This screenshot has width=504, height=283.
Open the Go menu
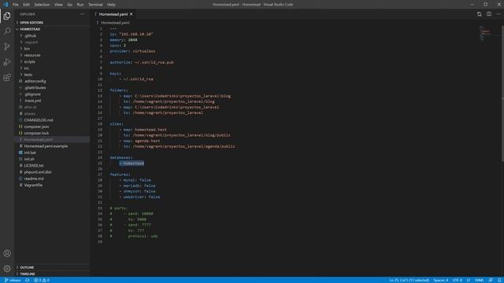[x=70, y=5]
